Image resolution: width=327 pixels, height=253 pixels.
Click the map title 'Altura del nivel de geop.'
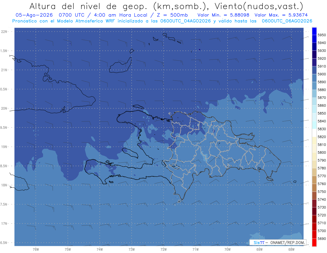coord(89,6)
